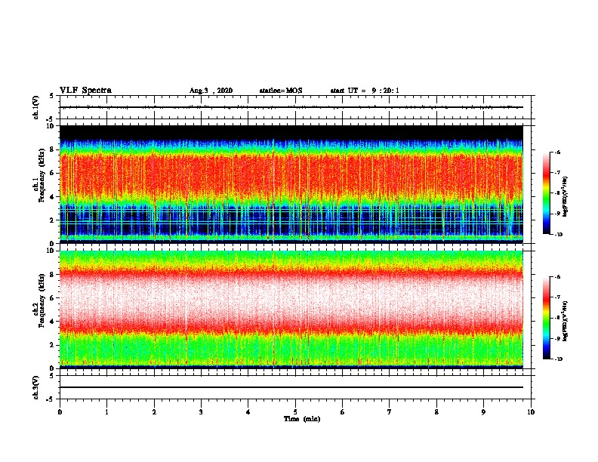Image resolution: width=598 pixels, height=462 pixels.
Task: Click the ch.1 voltage waveform trace
Action: point(291,107)
